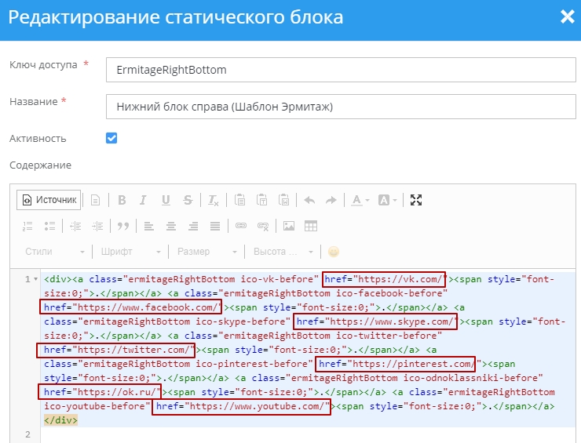Click the bold formatting icon
Viewport: 581px width, 443px height.
122,200
